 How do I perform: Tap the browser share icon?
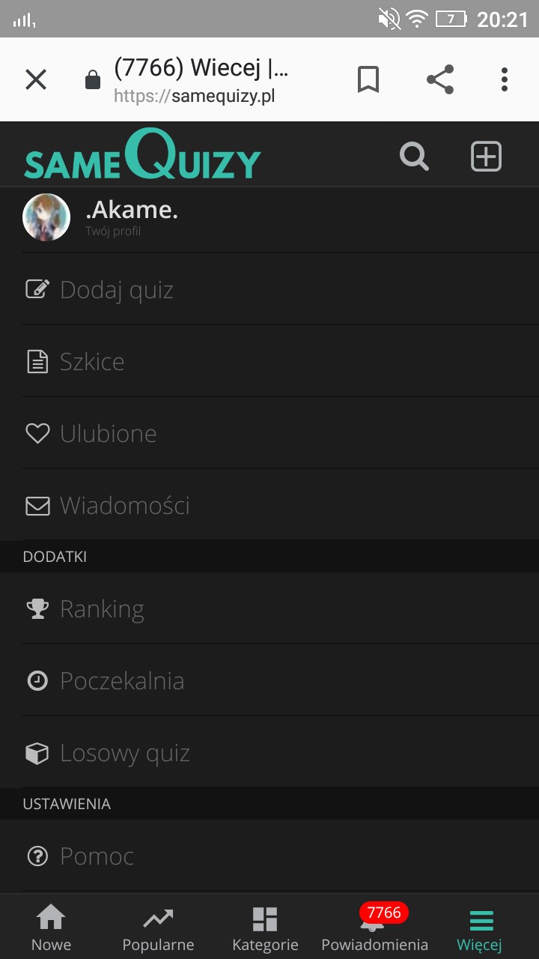click(x=440, y=79)
